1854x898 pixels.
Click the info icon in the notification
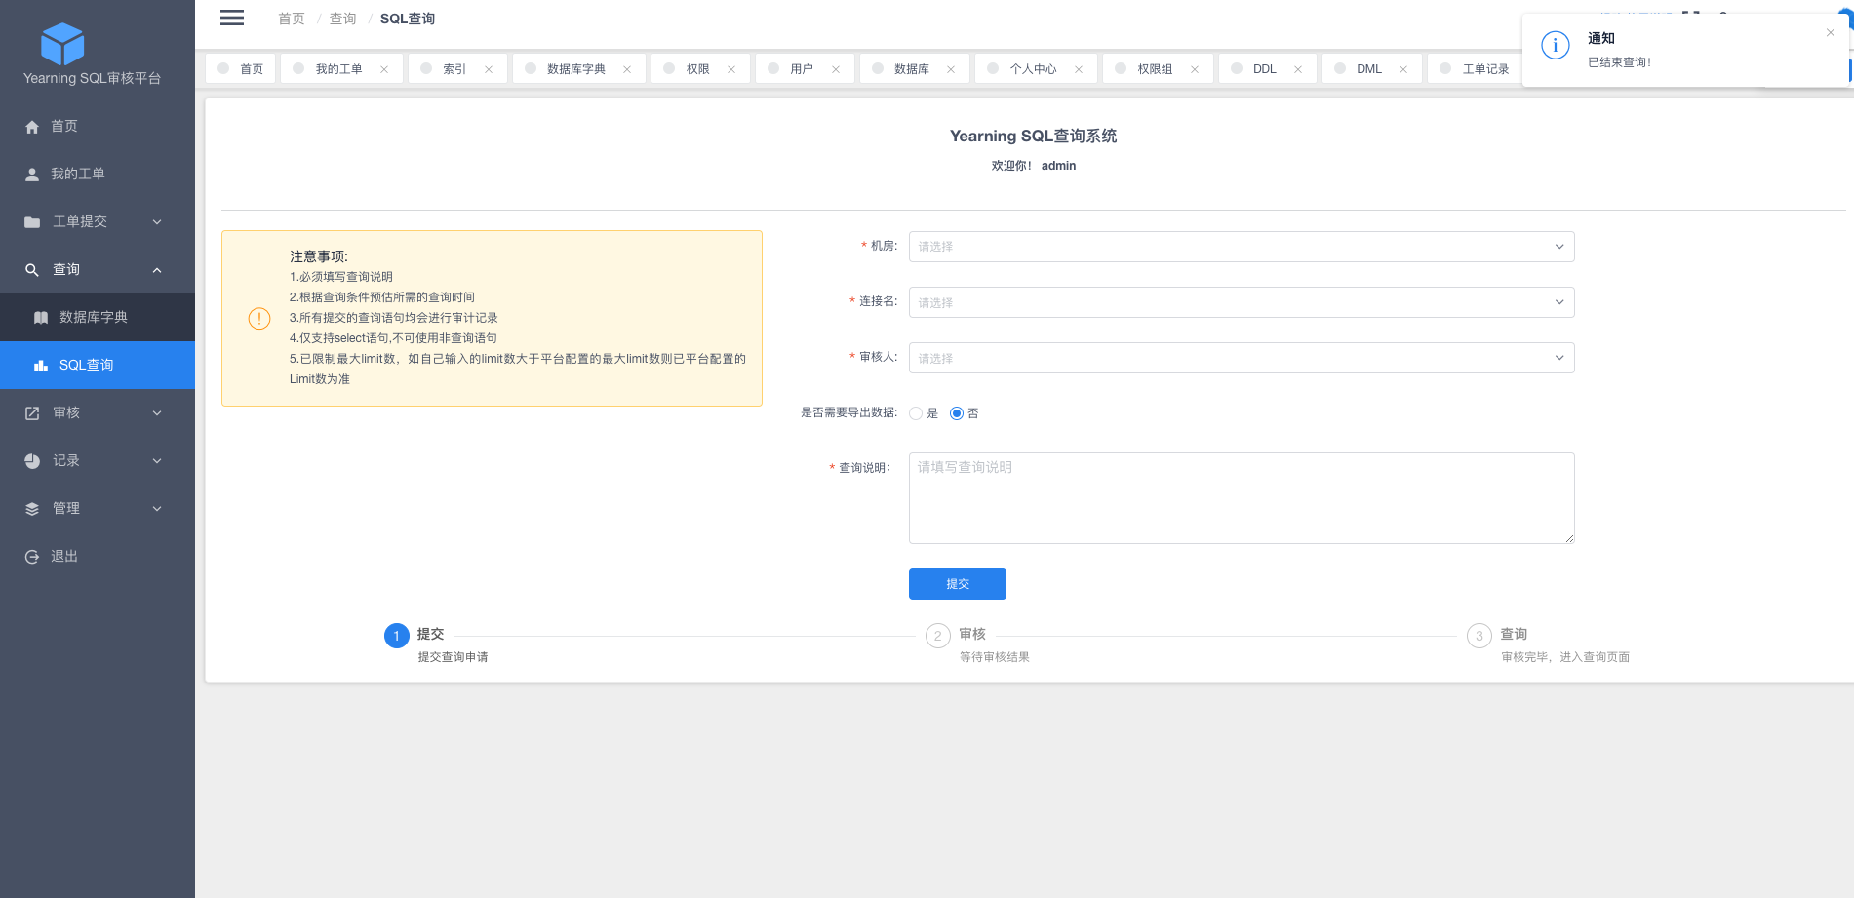[1556, 45]
